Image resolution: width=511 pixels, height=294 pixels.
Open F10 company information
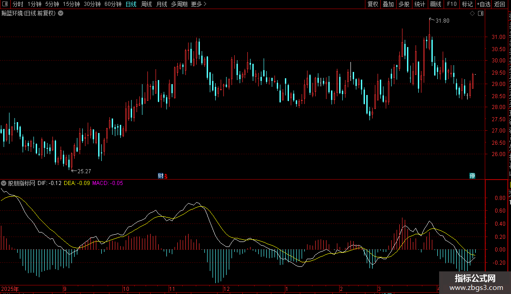451,4
